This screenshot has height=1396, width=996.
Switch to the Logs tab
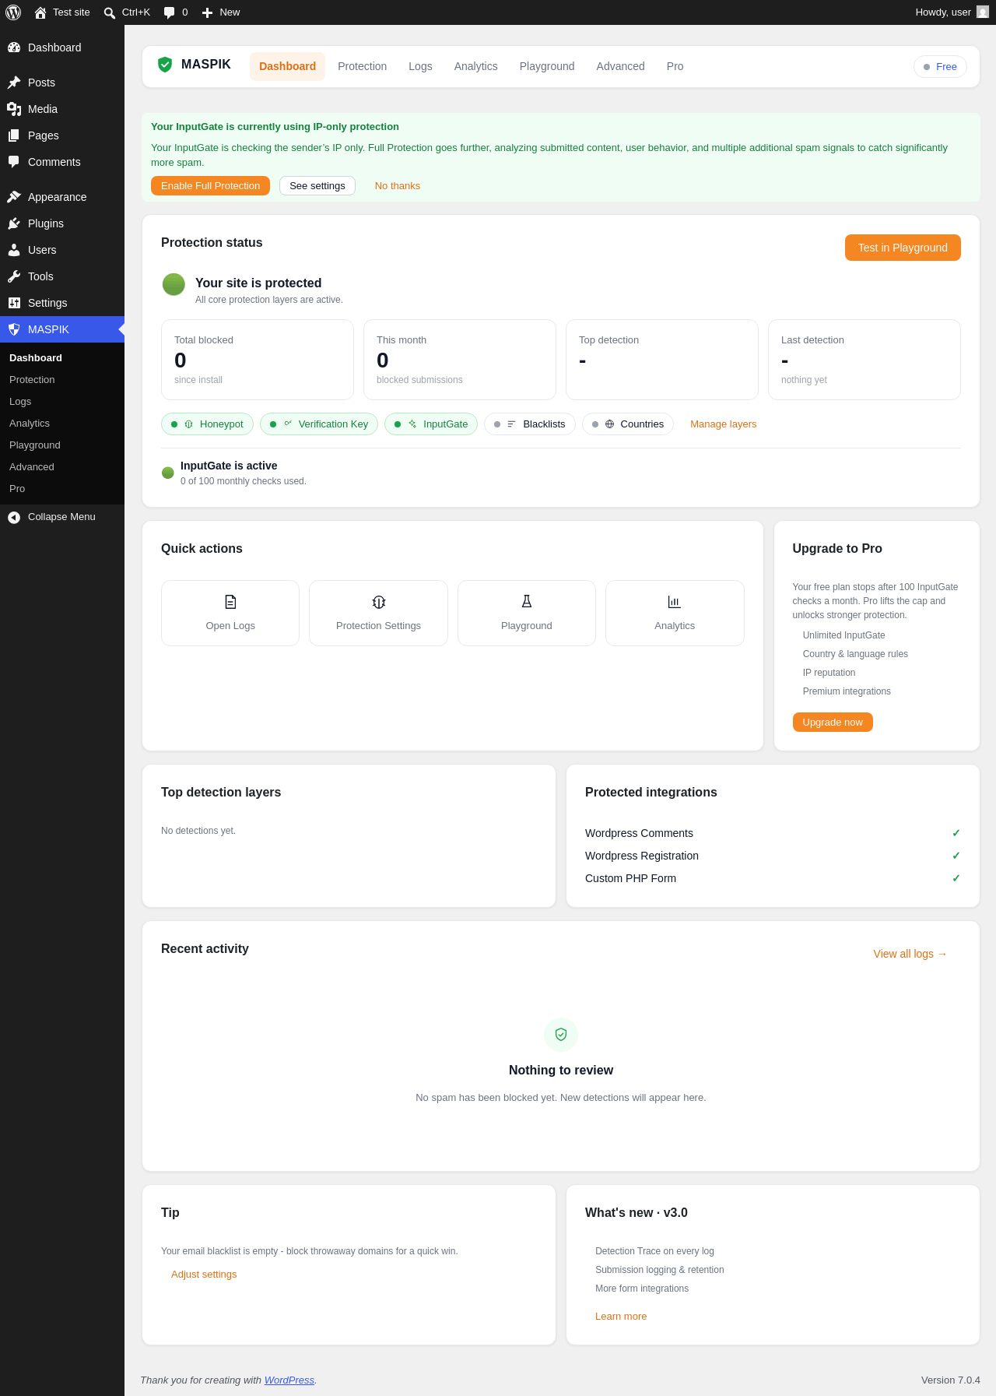(420, 66)
